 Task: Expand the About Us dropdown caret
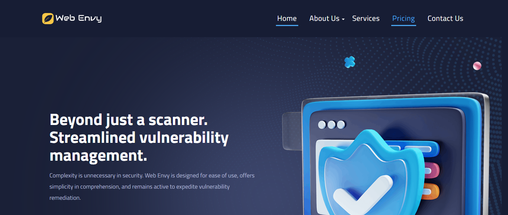pyautogui.click(x=343, y=19)
